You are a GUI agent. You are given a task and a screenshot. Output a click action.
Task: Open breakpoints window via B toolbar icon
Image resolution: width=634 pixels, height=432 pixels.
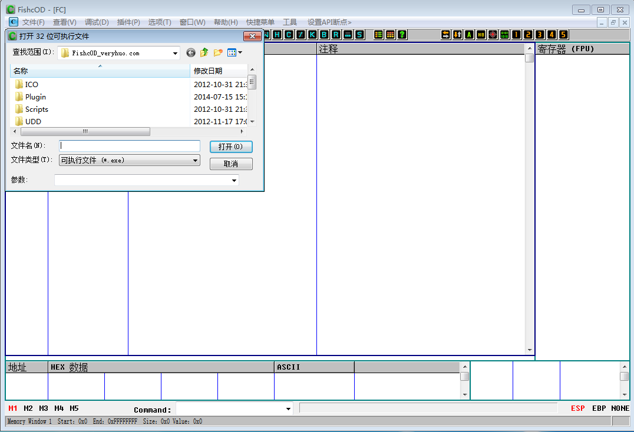(x=324, y=35)
